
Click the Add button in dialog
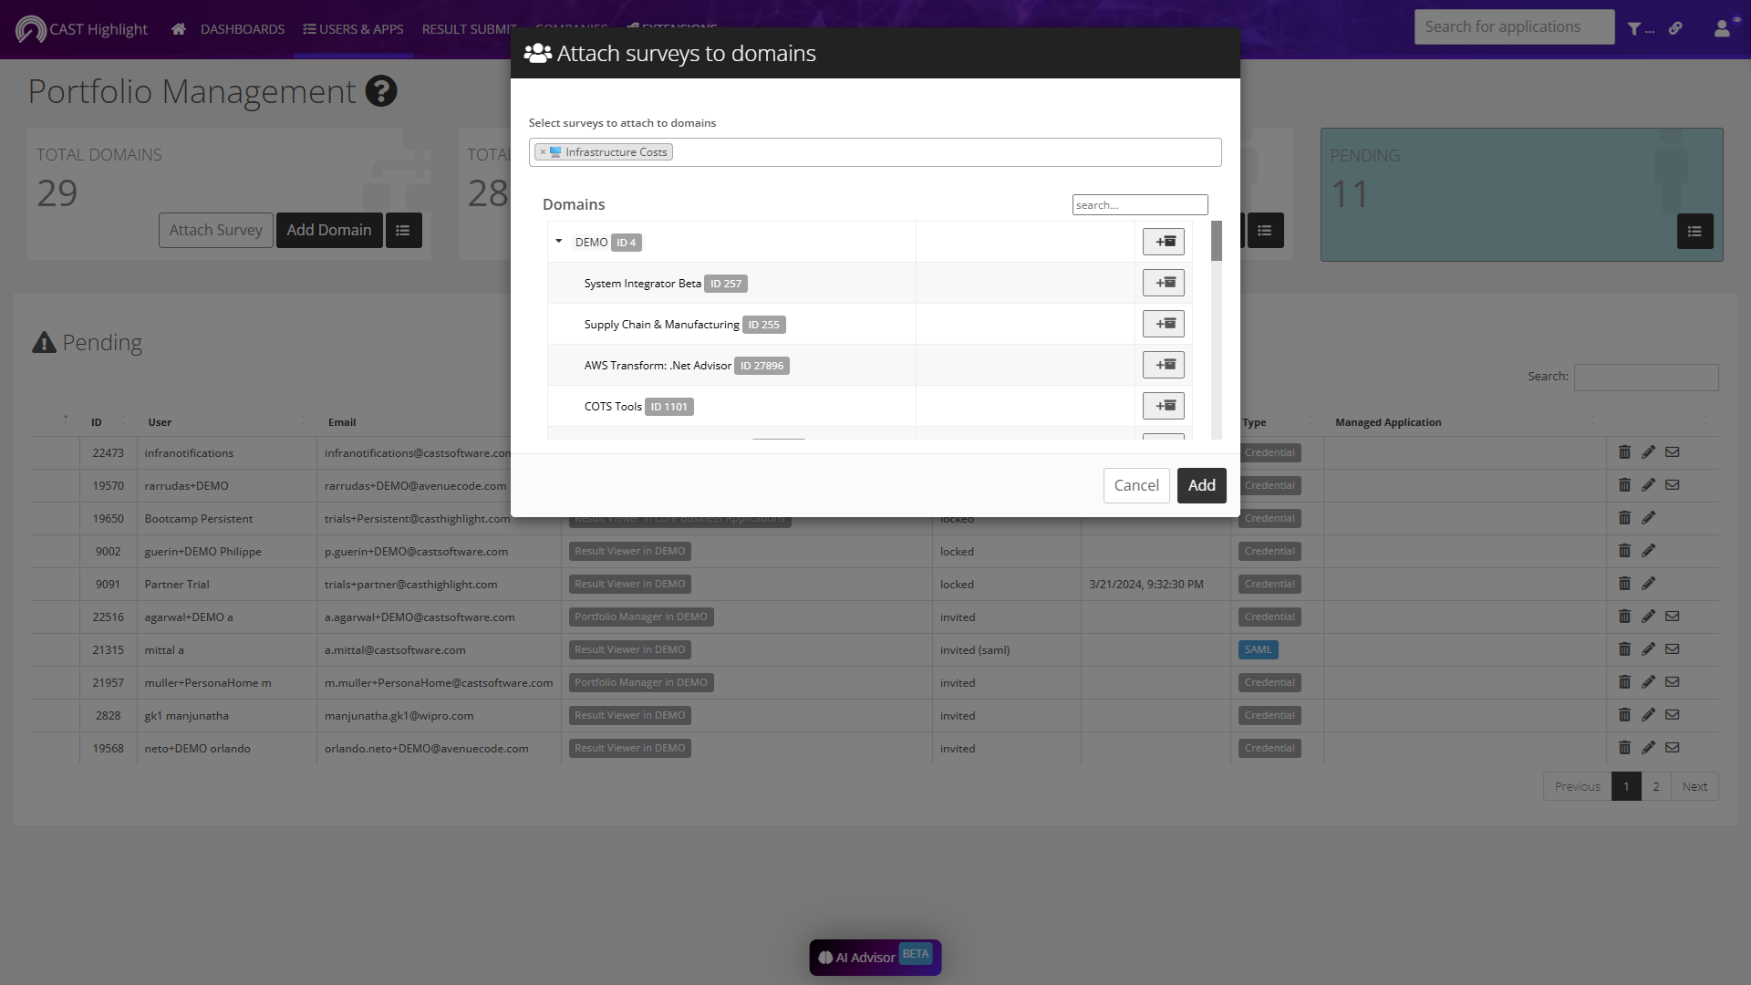(x=1201, y=485)
